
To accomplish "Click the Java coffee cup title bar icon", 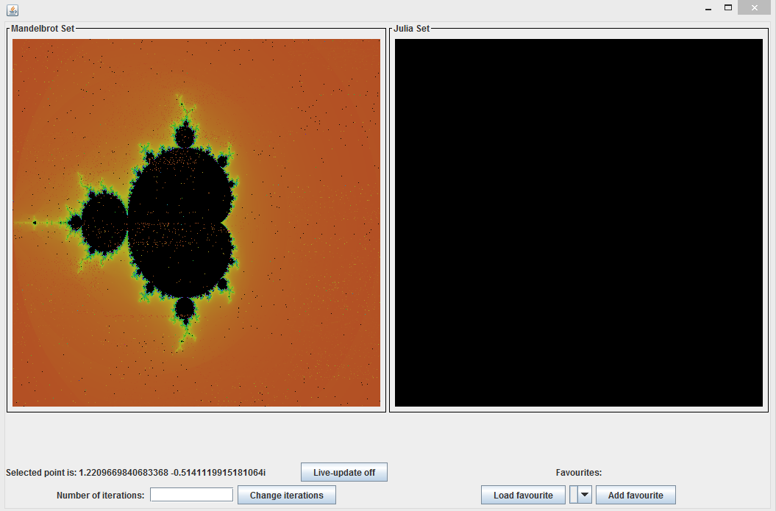I will coord(12,10).
